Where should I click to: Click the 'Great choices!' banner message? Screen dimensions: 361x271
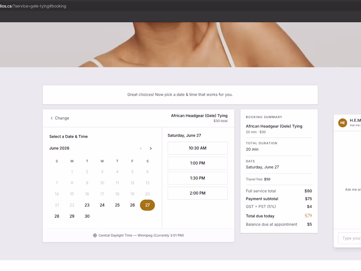click(180, 95)
